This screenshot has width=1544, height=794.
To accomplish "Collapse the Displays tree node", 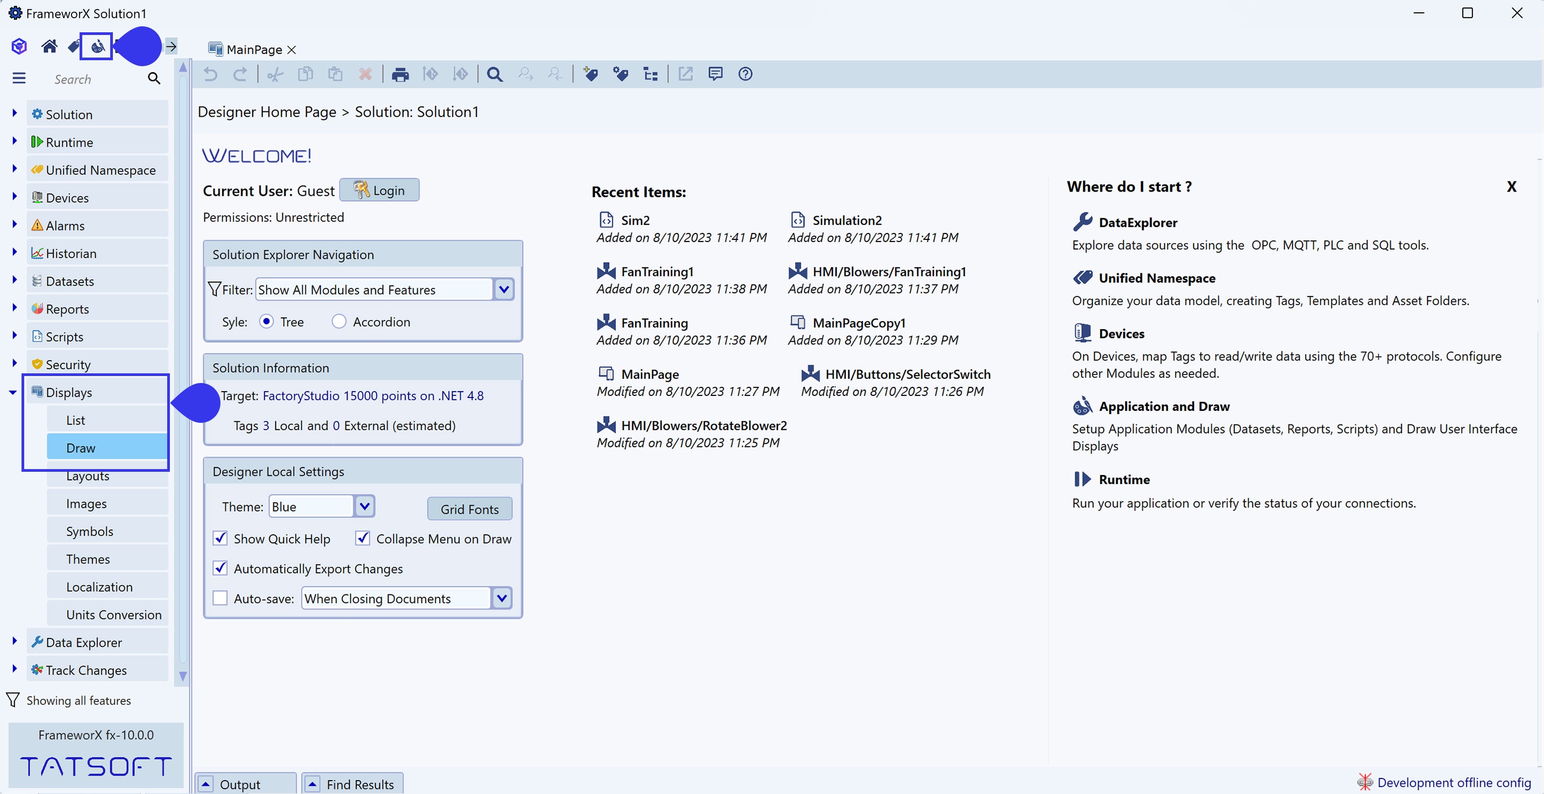I will click(12, 392).
